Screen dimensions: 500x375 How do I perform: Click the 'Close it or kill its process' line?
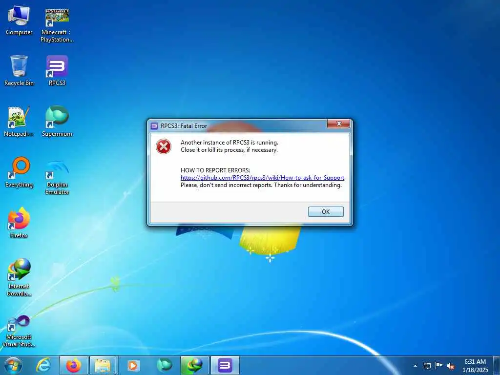coord(229,150)
